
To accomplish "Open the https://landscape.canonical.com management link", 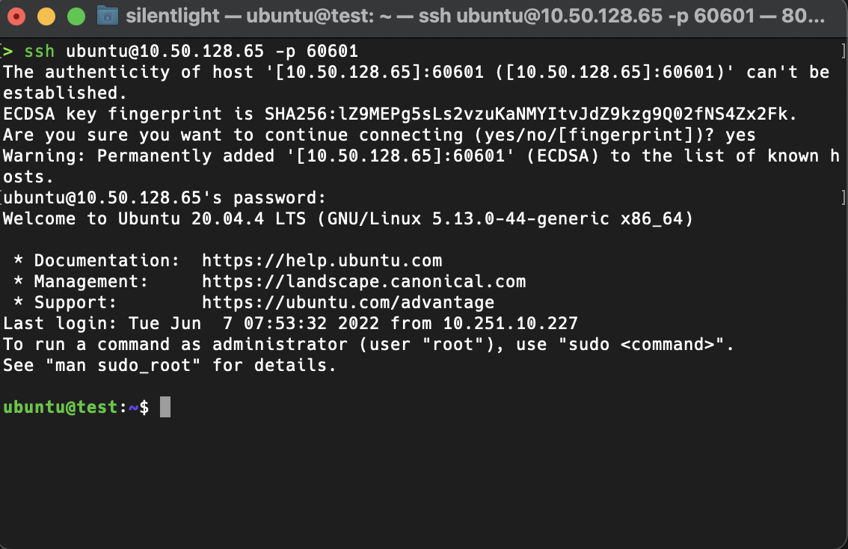I will pos(364,281).
